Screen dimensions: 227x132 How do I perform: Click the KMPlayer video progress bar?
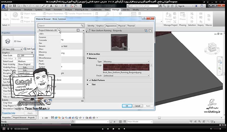click(x=113, y=125)
